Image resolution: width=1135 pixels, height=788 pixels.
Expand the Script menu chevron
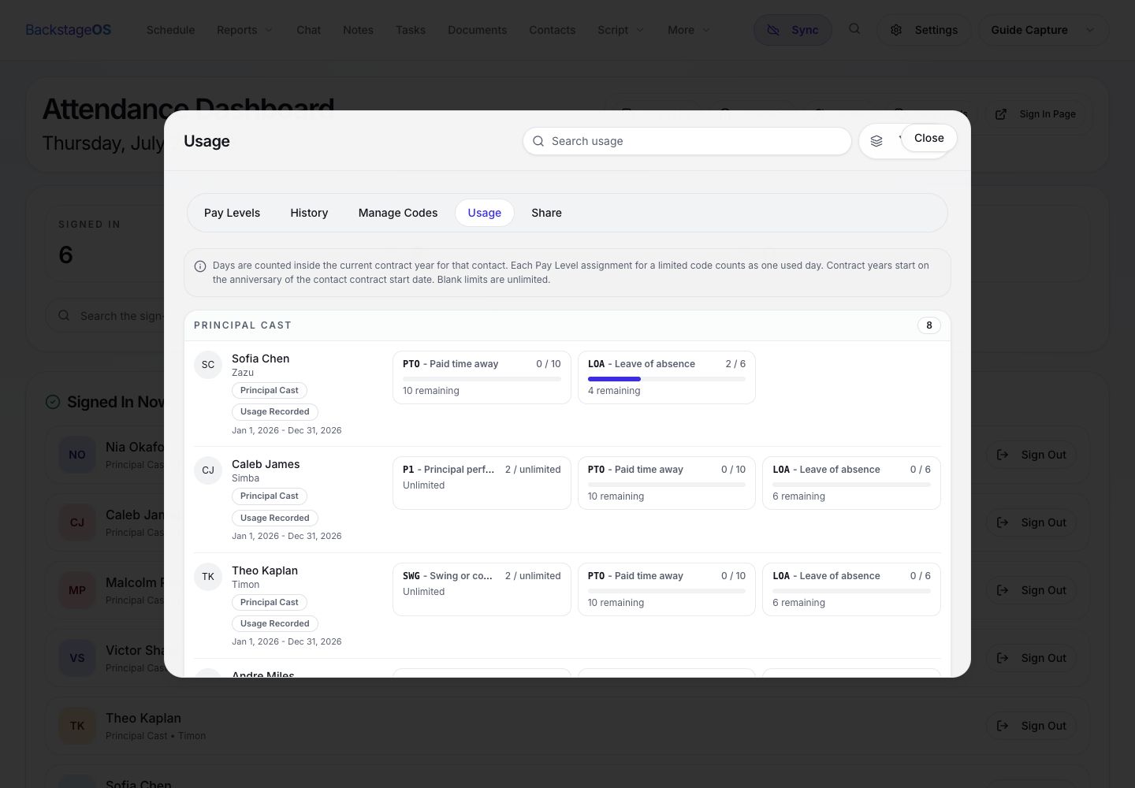pyautogui.click(x=640, y=30)
